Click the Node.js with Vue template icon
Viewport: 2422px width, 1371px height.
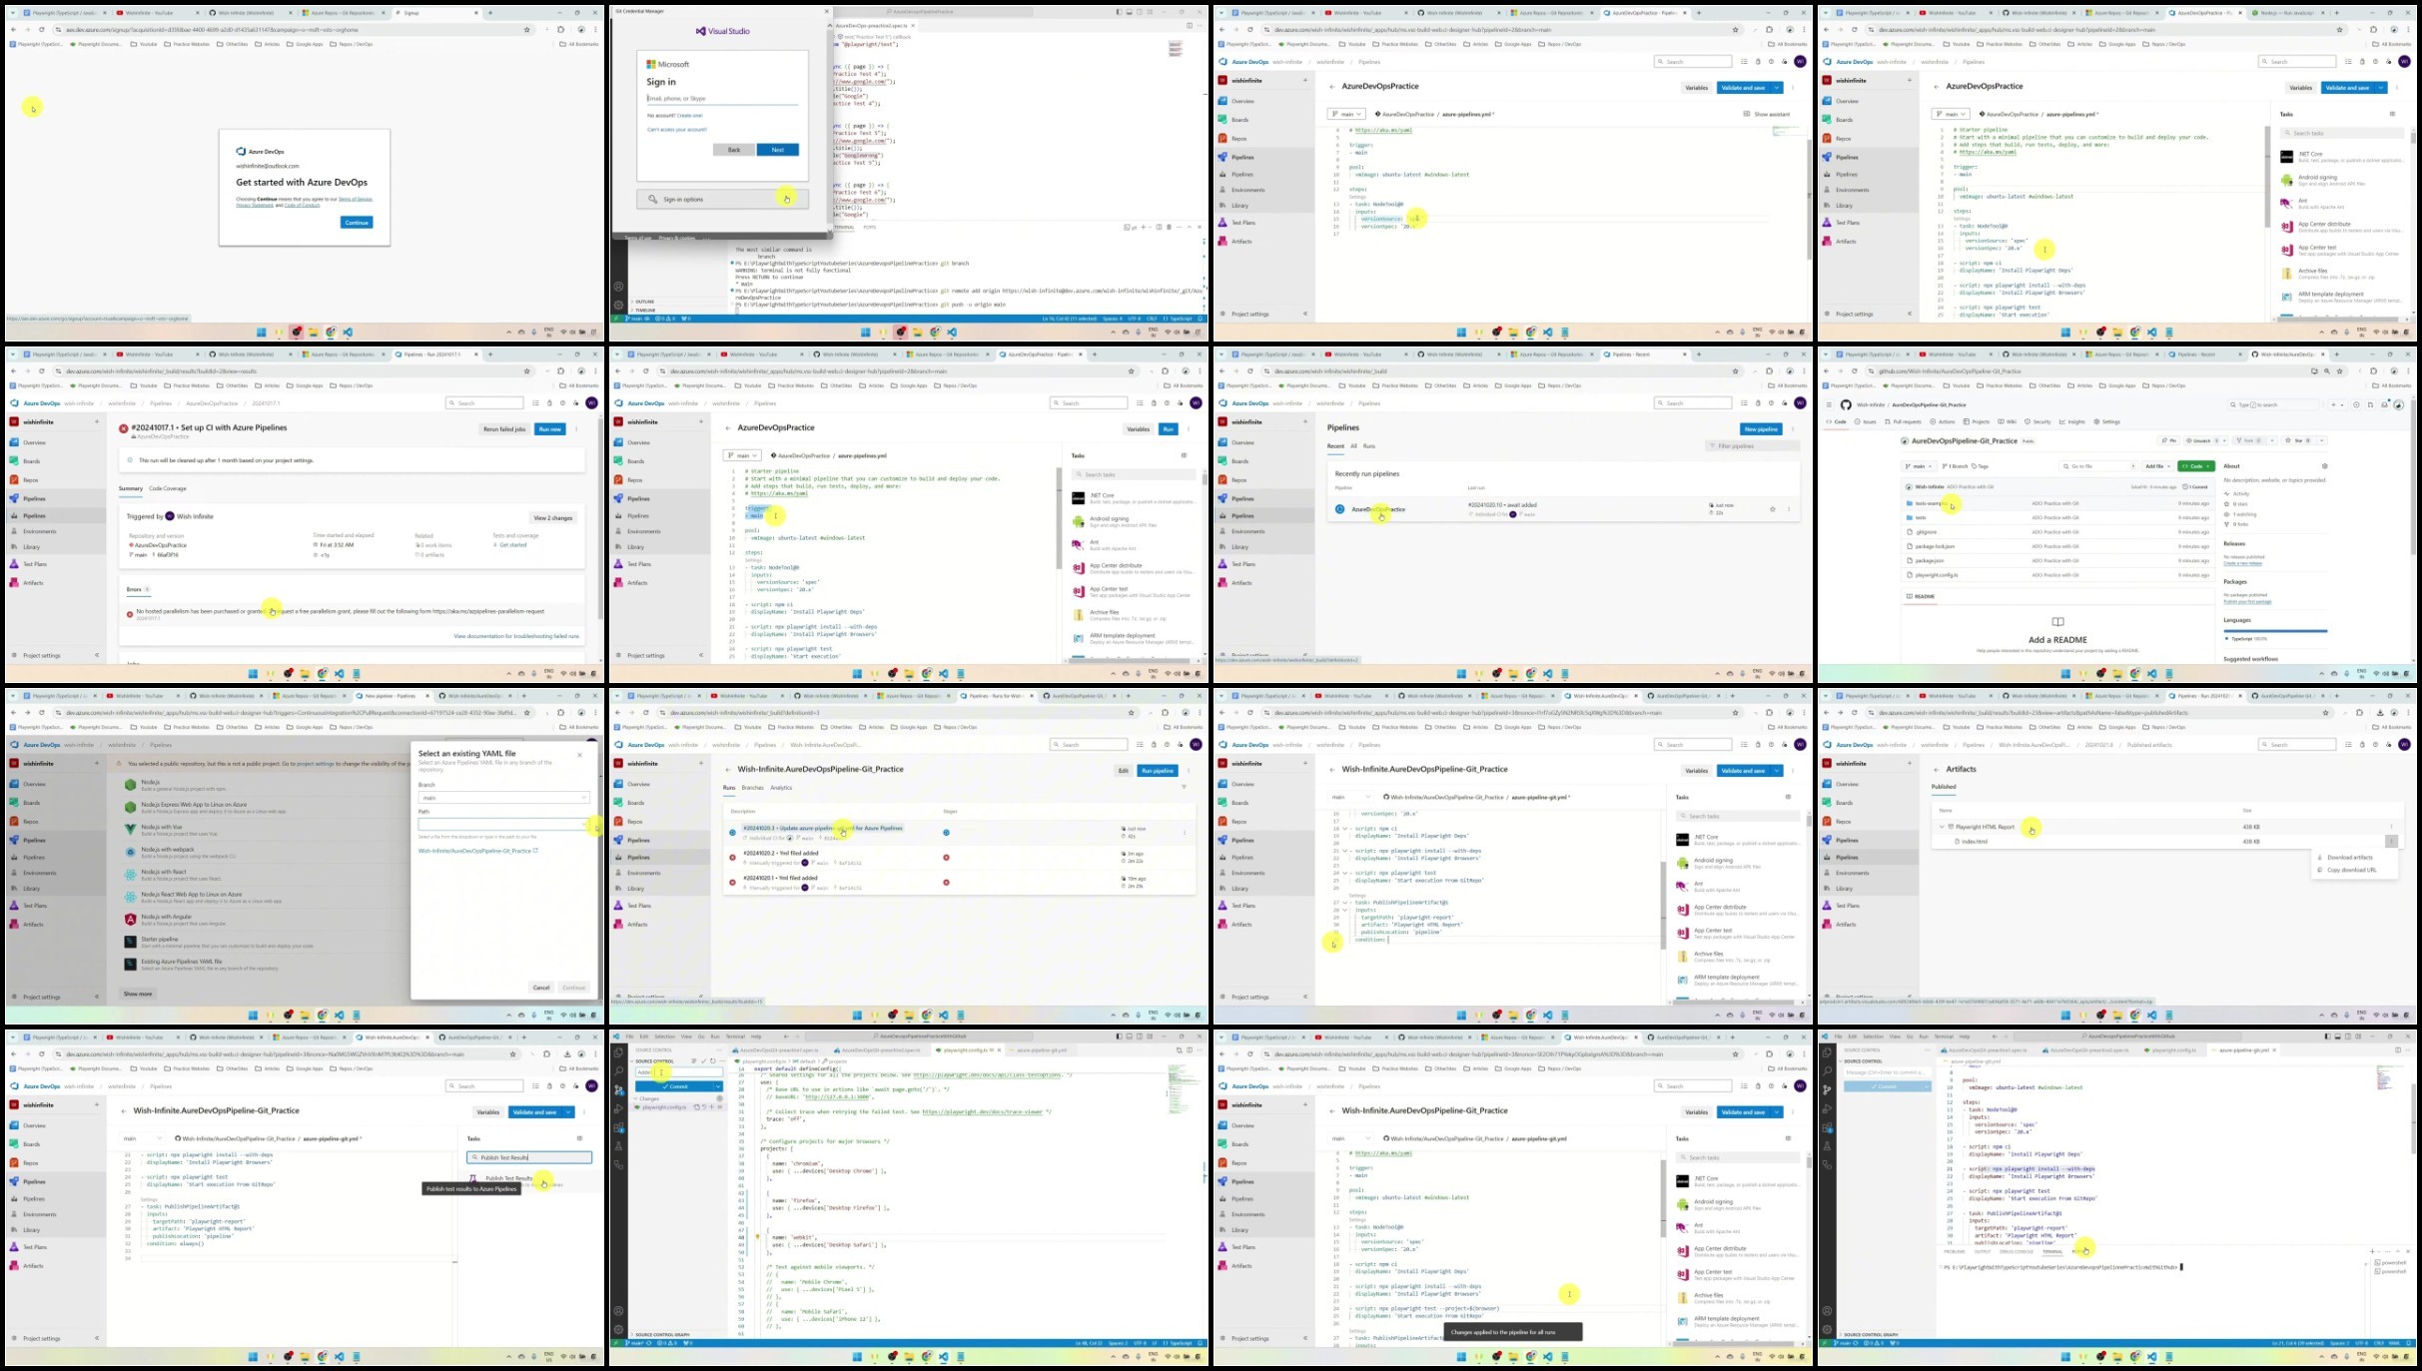tap(130, 829)
